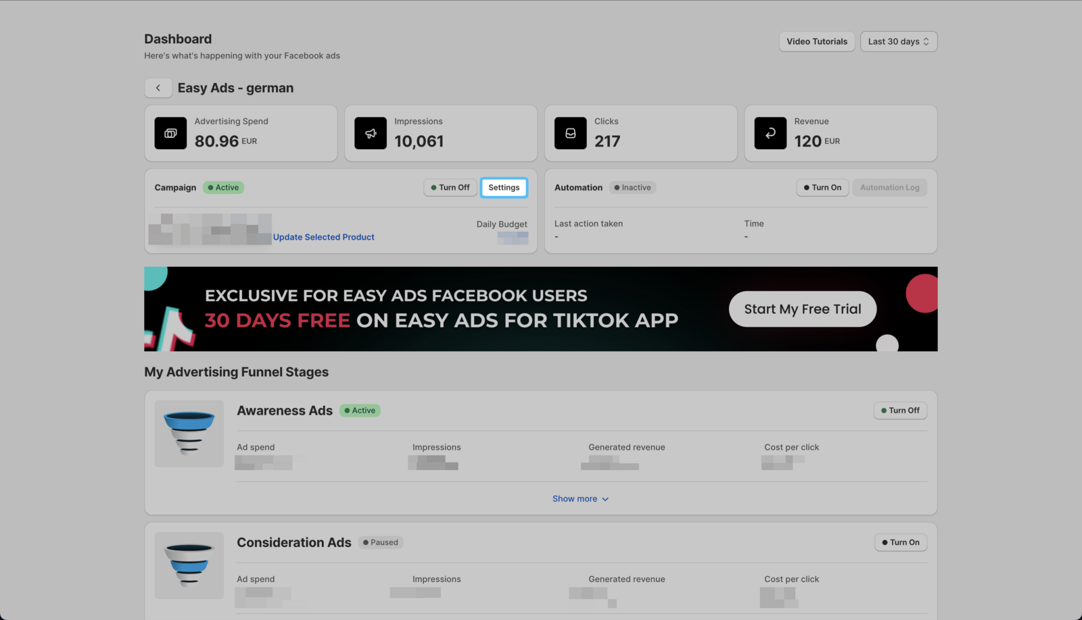This screenshot has width=1082, height=620.
Task: Click the Advertising Spend card icon
Action: pos(170,133)
